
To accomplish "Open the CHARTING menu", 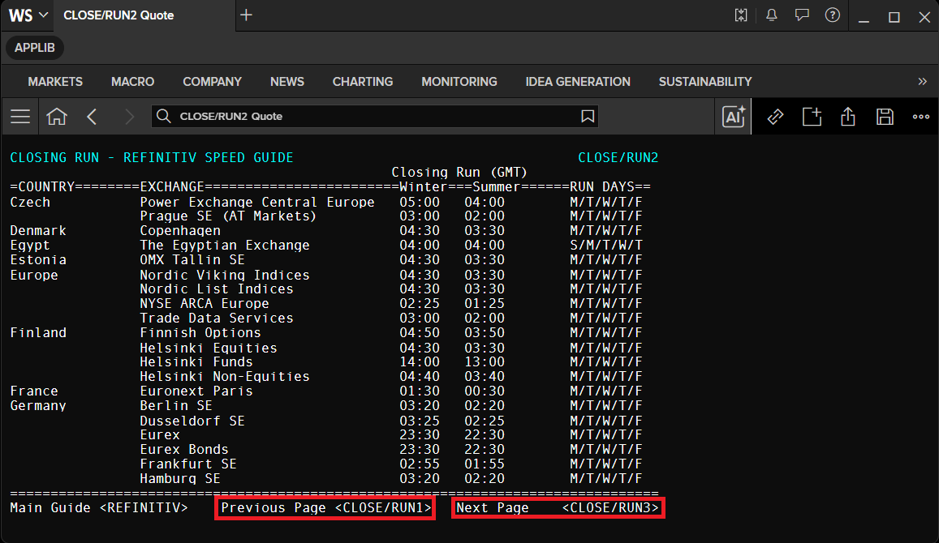I will click(363, 81).
